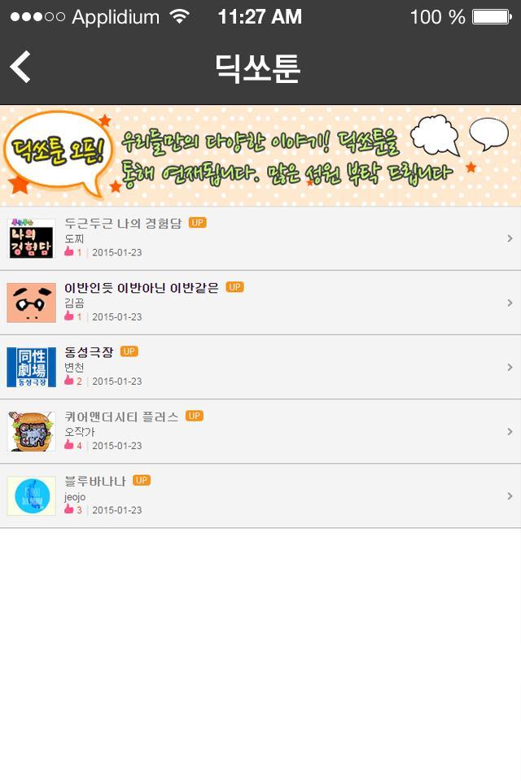This screenshot has height=781, width=521.
Task: Open chevron on 블루바나나 row
Action: (510, 496)
